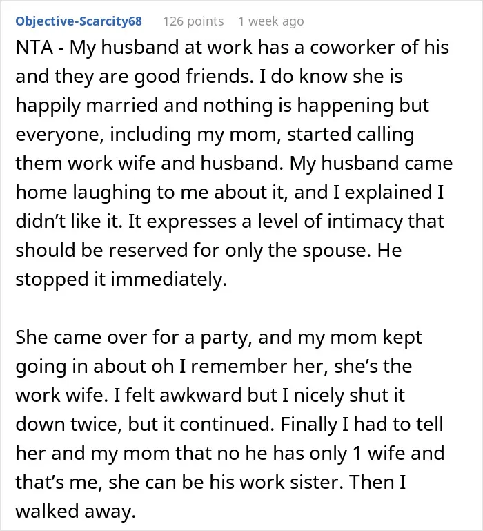
Task: Click the line starting 'work wife. I felt awkward'
Action: point(210,396)
